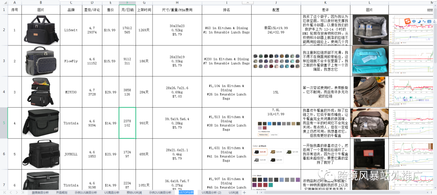Switch to the 示例2US类目分析 sheet tab
437x195 pixels.
160,193
